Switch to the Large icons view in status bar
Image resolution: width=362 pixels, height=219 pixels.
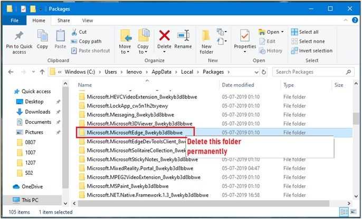click(353, 211)
